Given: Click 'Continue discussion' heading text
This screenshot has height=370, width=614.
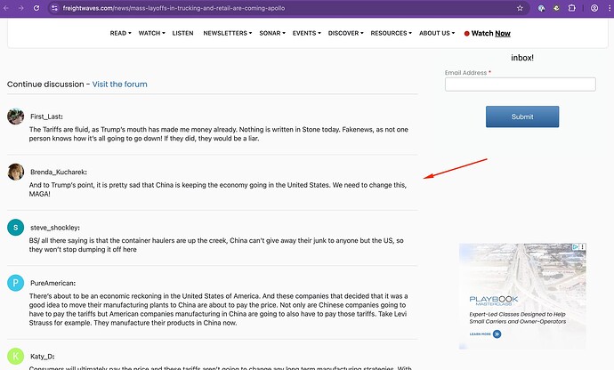Looking at the screenshot, I should pyautogui.click(x=45, y=84).
